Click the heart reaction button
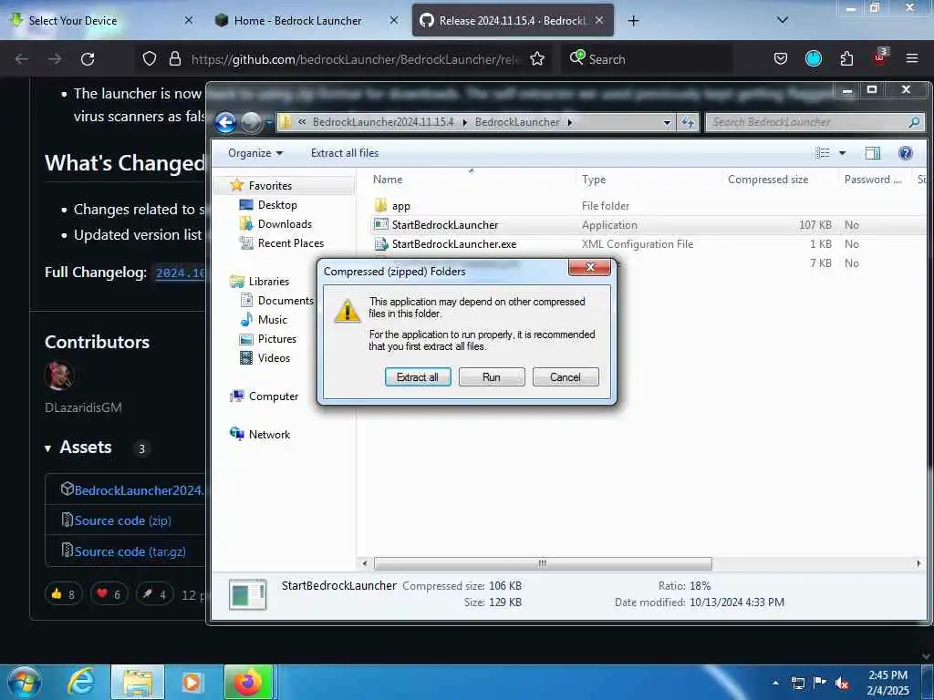This screenshot has height=700, width=934. point(109,594)
